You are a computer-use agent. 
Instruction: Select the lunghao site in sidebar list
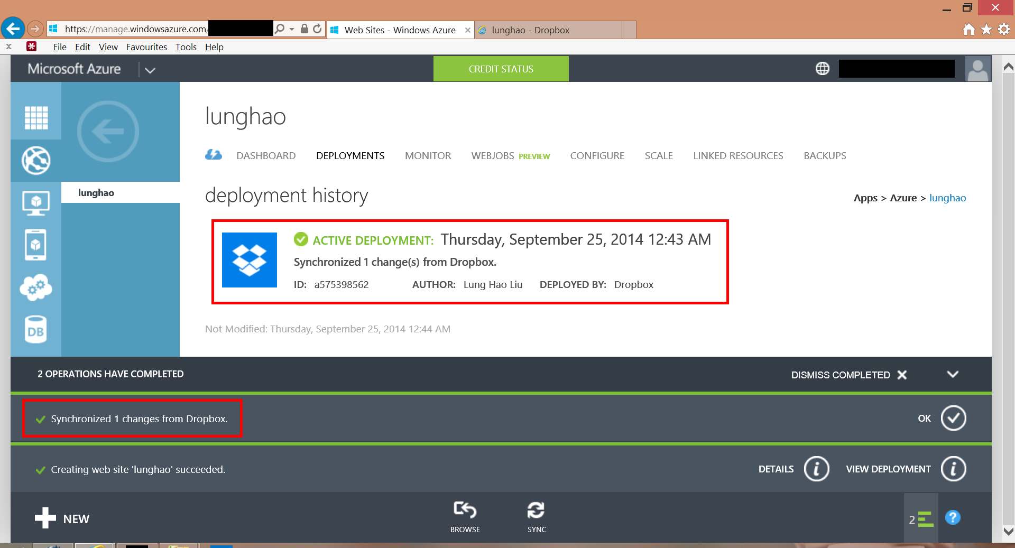pos(121,192)
